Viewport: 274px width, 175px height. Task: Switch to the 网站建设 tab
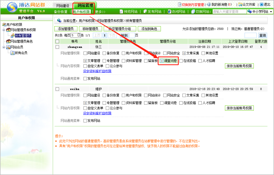[x=63, y=5]
